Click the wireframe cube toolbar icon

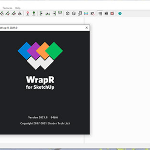click(67, 13)
